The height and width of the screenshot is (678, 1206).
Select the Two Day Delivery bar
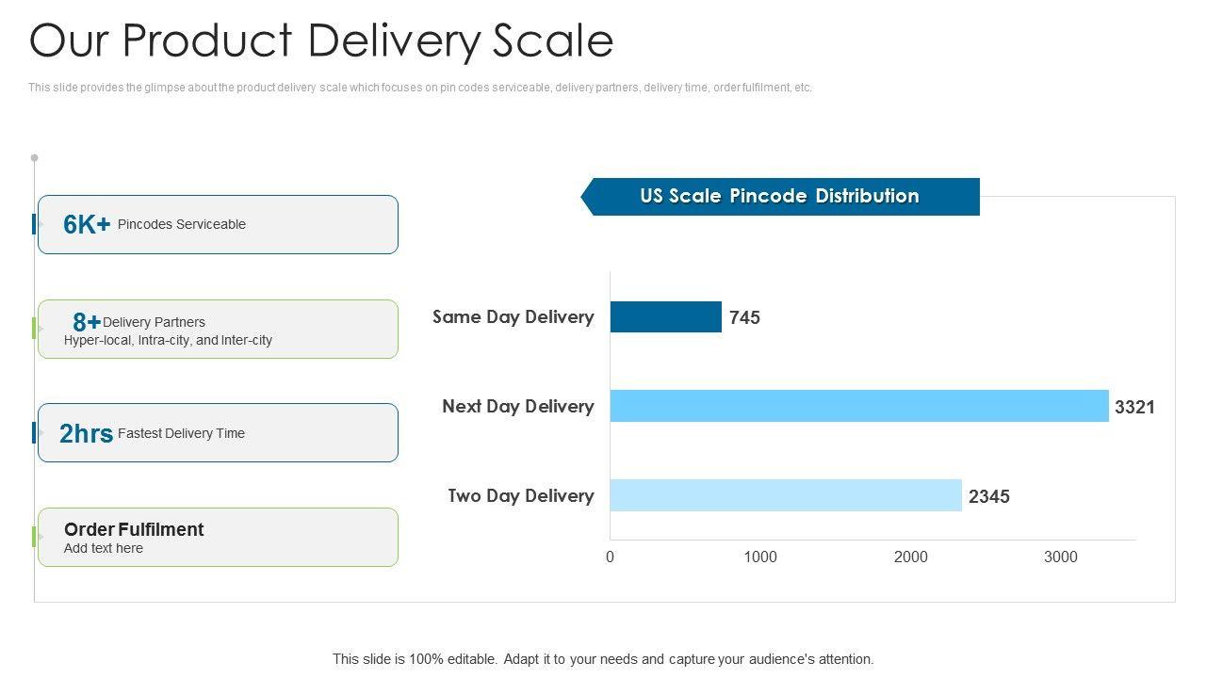[x=786, y=495]
